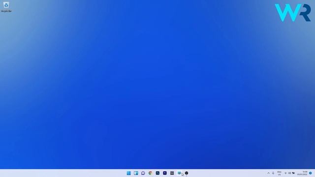Open the Windows Start menu
The width and height of the screenshot is (315, 177).
click(128, 173)
